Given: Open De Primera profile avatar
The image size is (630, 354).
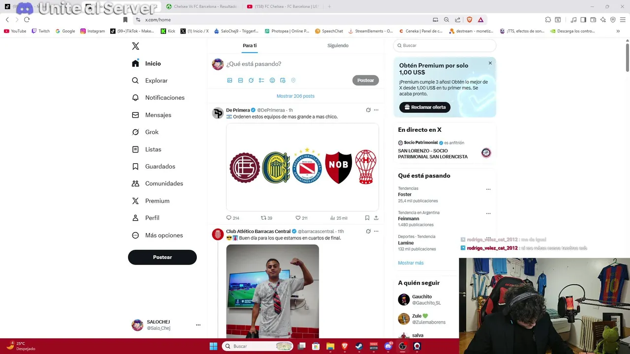Looking at the screenshot, I should 218,113.
